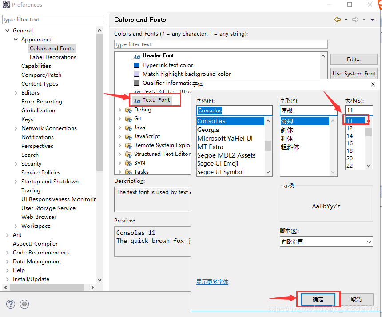The height and width of the screenshot is (317, 382).
Task: Click the Hyperlink text color swatch
Action: coord(137,65)
